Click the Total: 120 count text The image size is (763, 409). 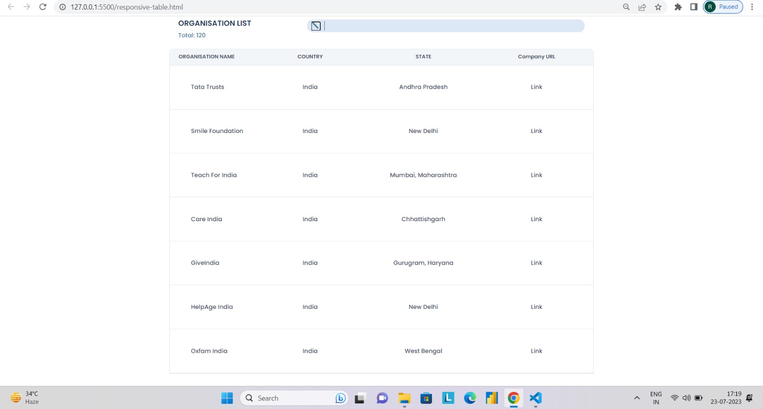[192, 35]
